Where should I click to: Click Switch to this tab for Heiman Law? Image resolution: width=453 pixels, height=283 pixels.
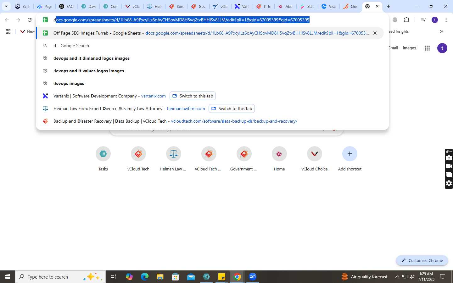click(x=232, y=108)
